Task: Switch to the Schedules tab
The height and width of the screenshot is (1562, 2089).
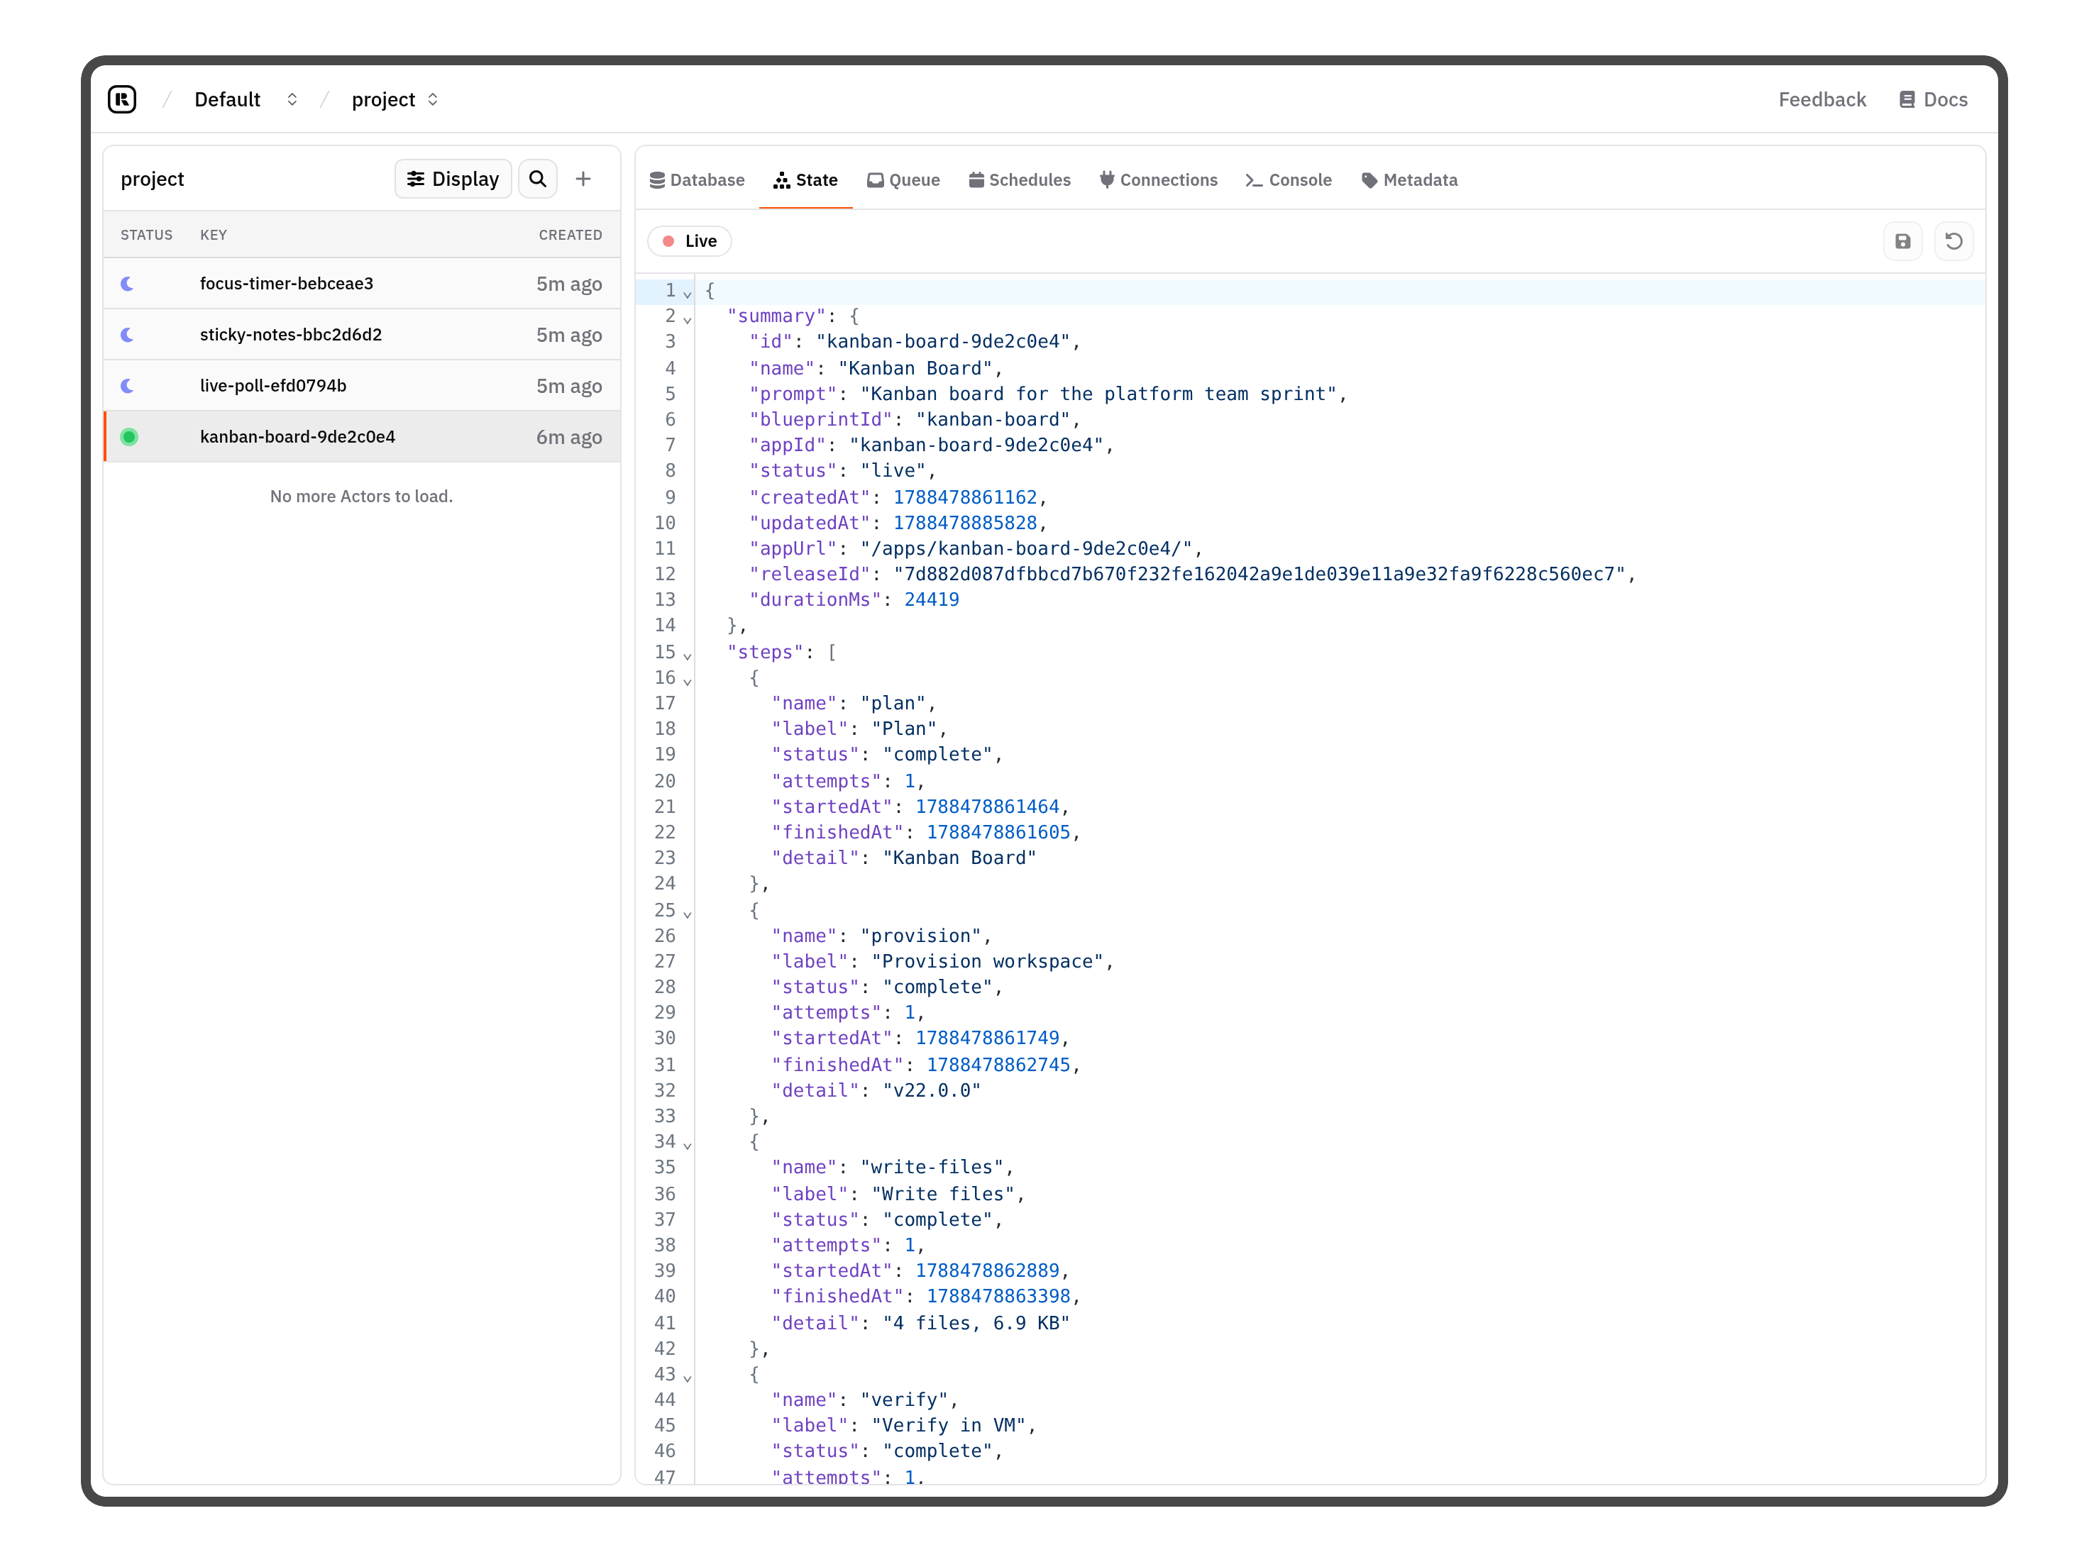Action: pos(1020,179)
